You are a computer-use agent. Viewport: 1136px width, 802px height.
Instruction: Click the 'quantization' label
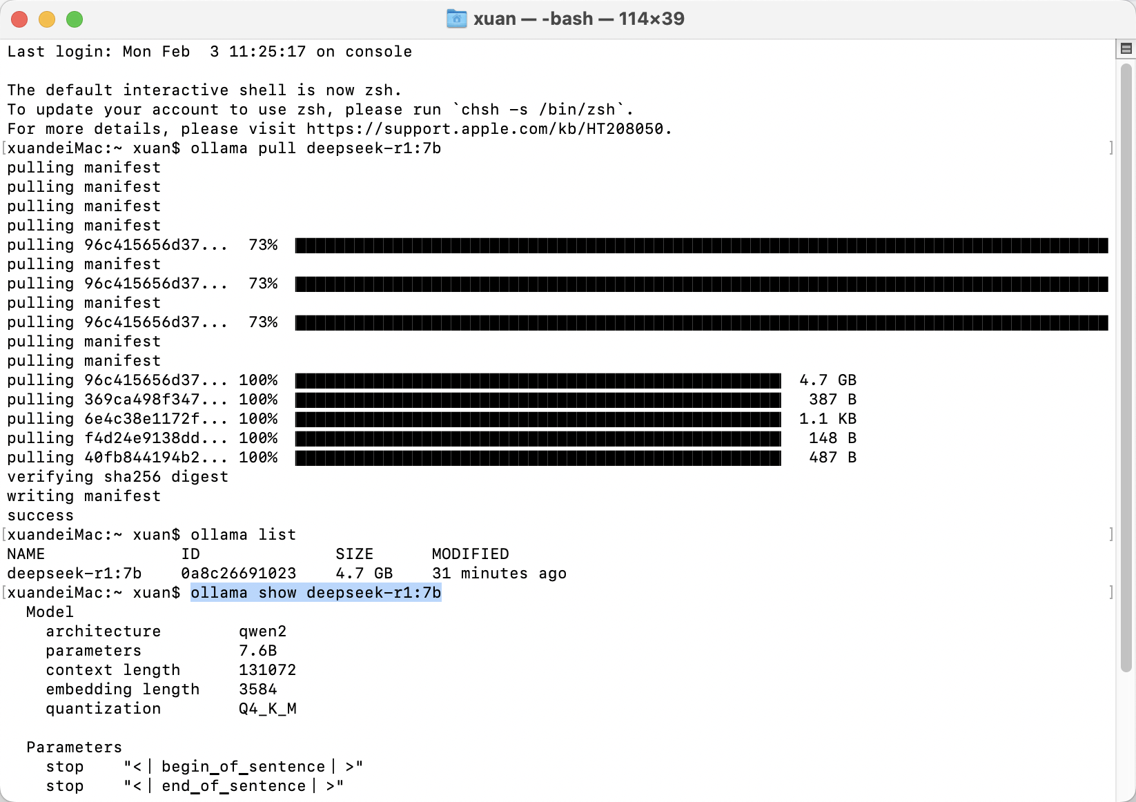(104, 709)
